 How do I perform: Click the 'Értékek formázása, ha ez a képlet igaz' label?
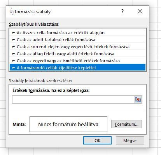coord(51,90)
